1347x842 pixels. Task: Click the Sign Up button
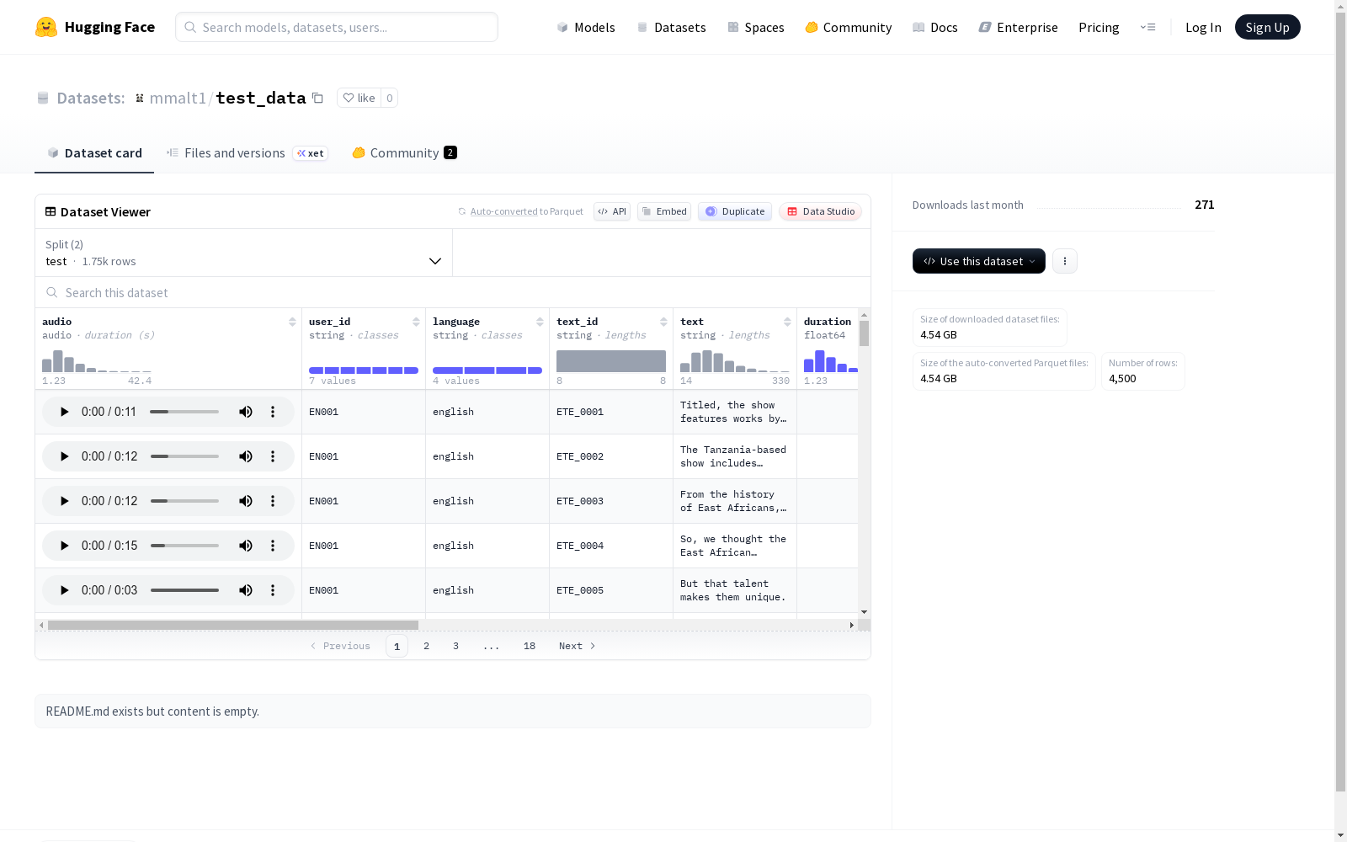(1267, 27)
